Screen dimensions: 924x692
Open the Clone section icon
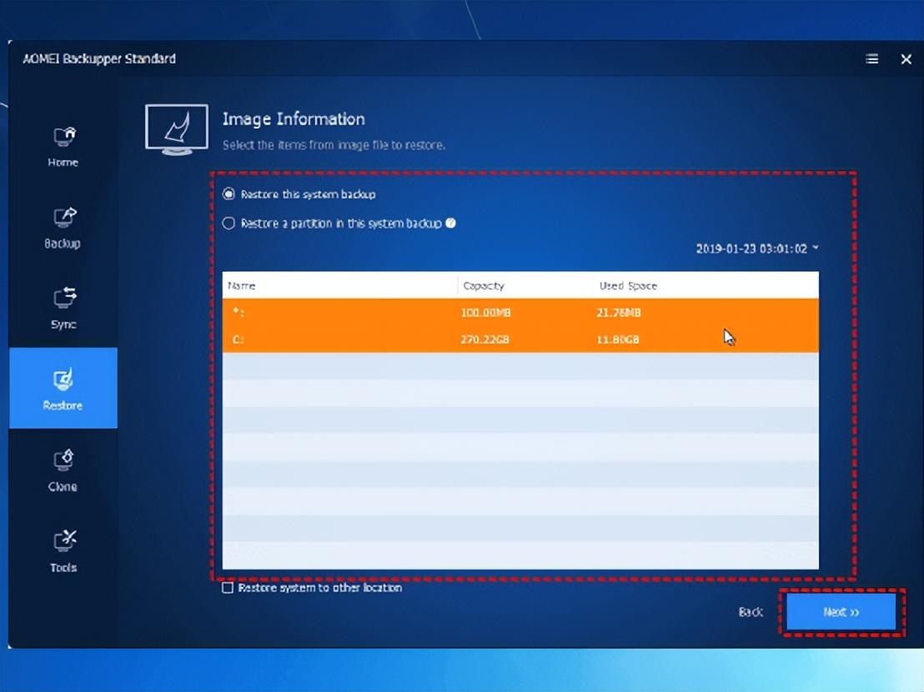click(x=63, y=460)
